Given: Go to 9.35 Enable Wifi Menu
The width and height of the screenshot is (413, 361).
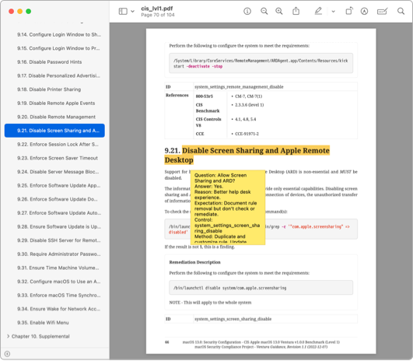Looking at the screenshot, I should point(43,322).
